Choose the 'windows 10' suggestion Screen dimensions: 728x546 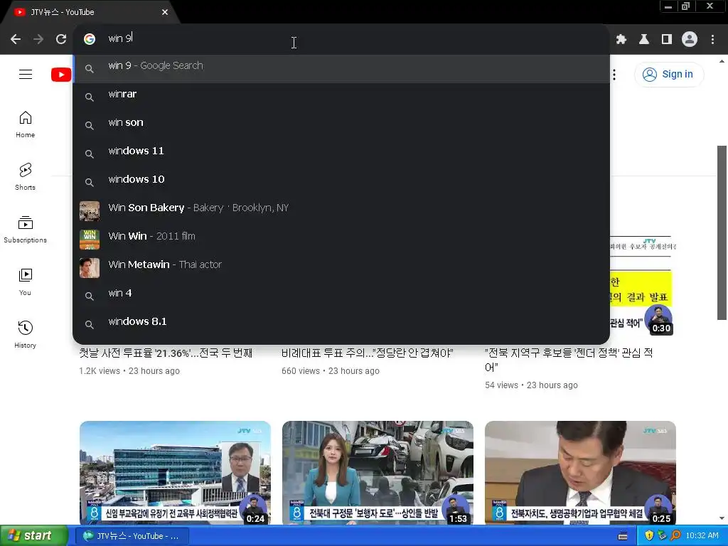coord(341,182)
